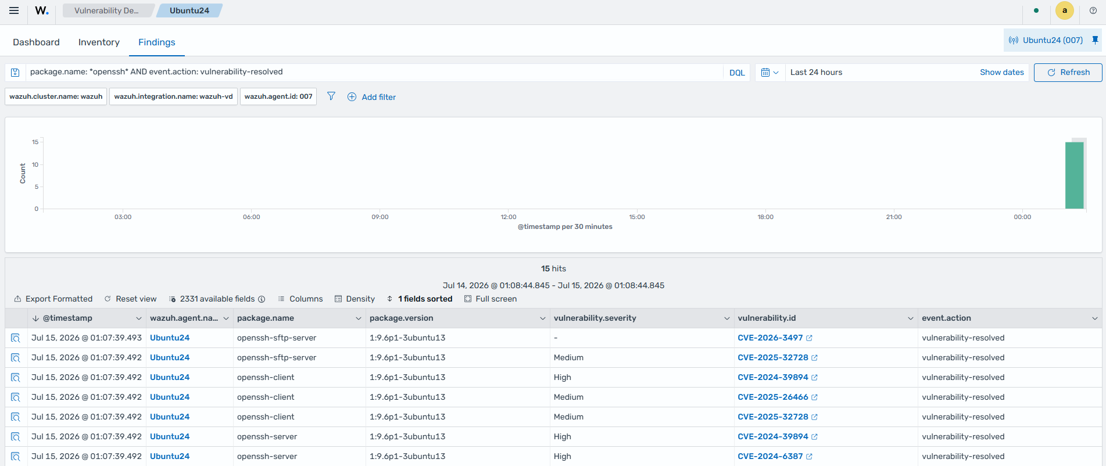Viewport: 1106px width, 466px height.
Task: Click the available fields info icon
Action: [x=262, y=299]
